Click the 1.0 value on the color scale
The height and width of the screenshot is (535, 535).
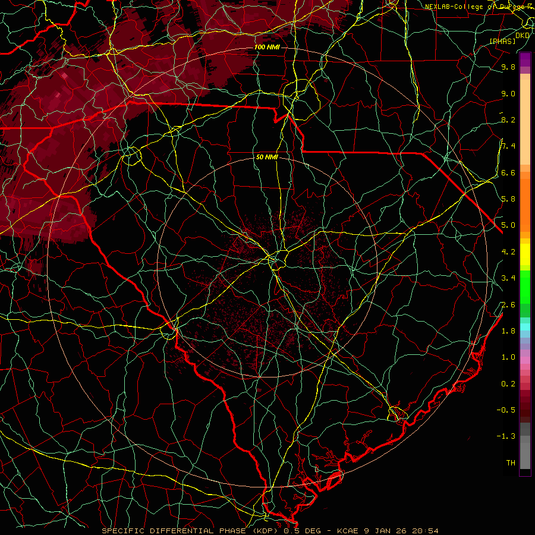(508, 357)
